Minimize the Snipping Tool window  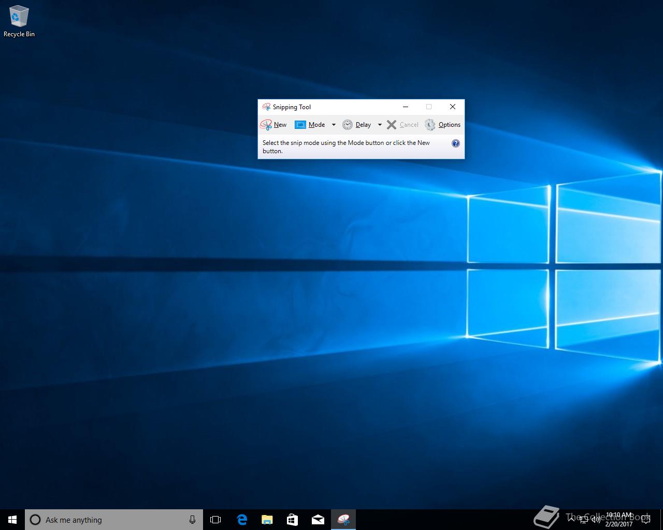(x=406, y=107)
